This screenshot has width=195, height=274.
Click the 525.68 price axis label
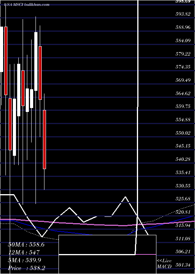tap(183, 199)
